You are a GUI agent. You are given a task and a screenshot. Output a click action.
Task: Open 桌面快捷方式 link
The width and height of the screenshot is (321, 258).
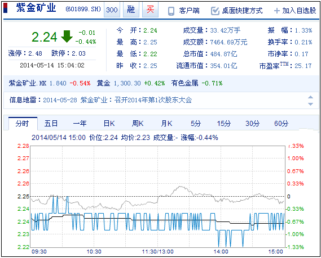coord(242,11)
